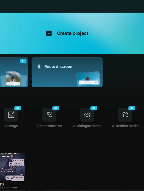This screenshot has width=144, height=191.
Task: Click the Record screen preview picture
Action: point(88,79)
